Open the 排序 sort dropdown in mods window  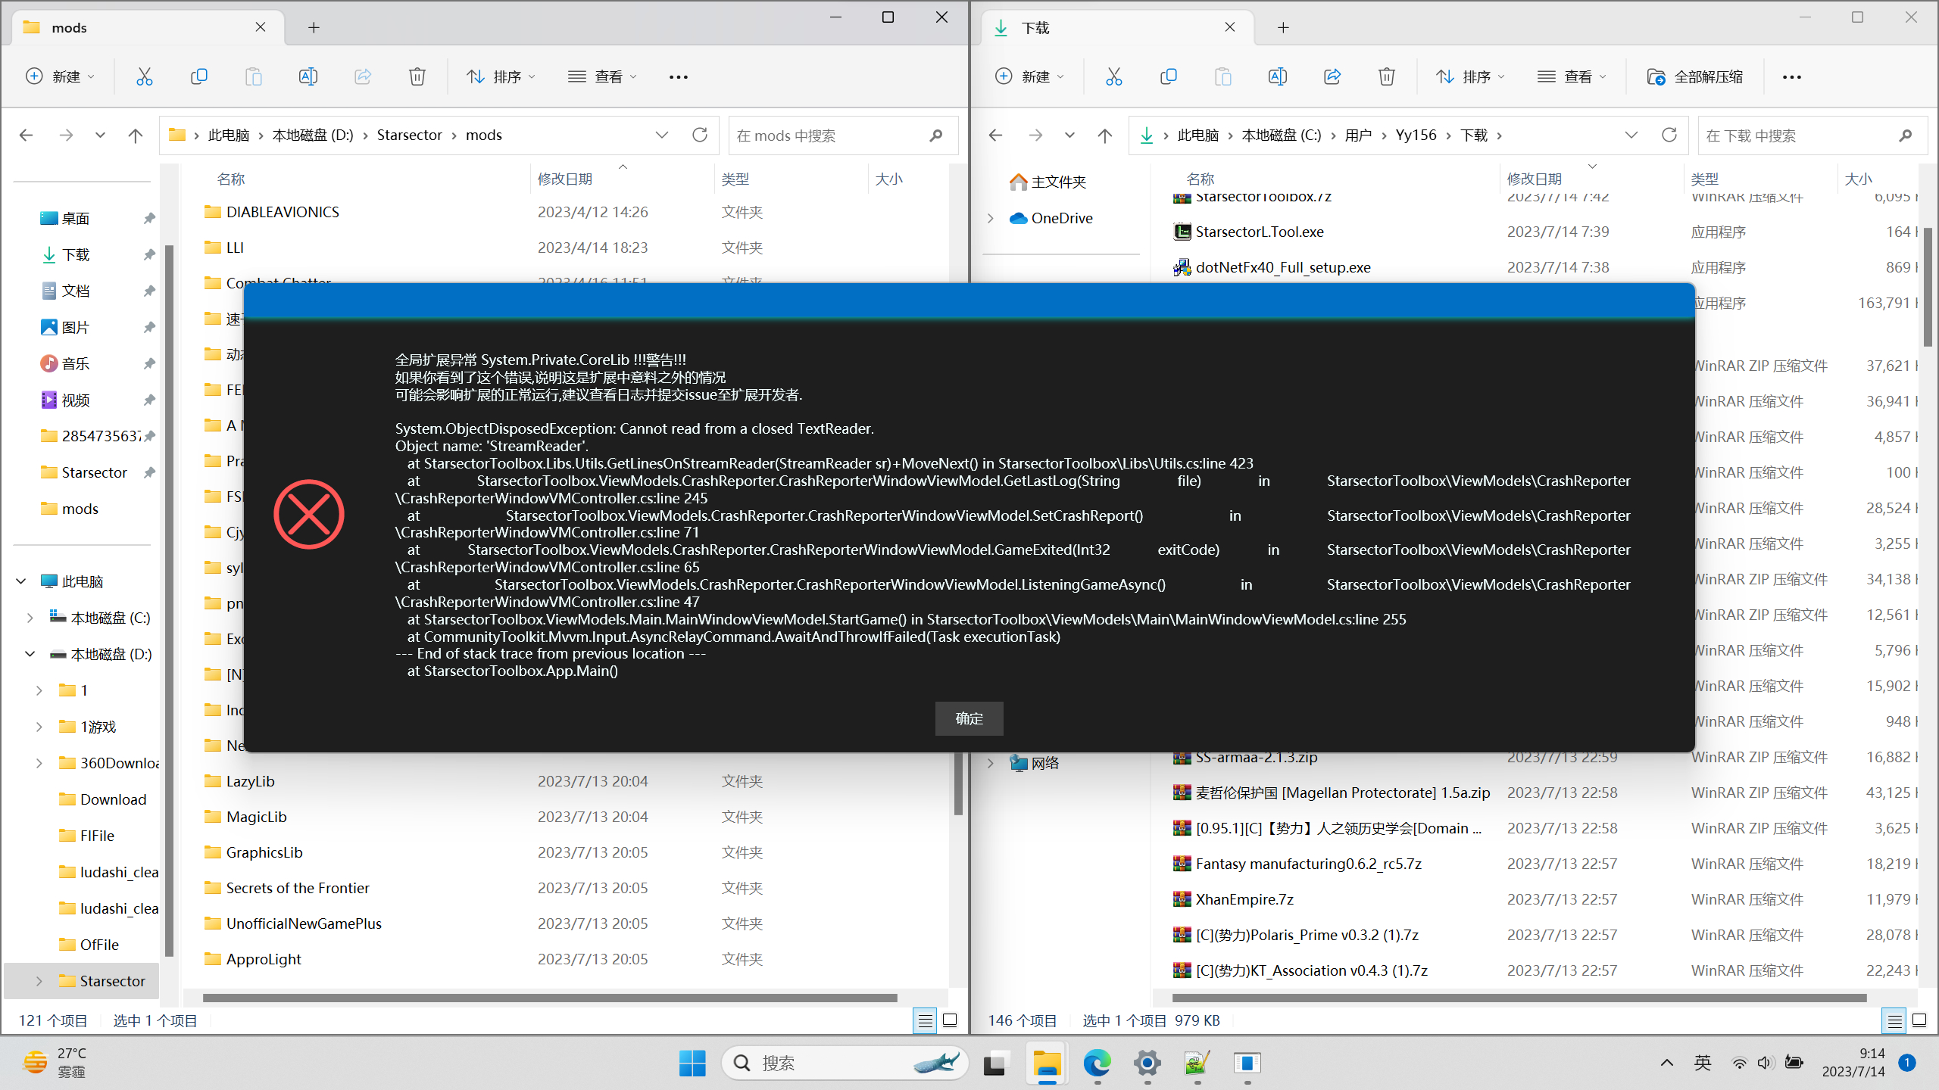click(x=501, y=76)
